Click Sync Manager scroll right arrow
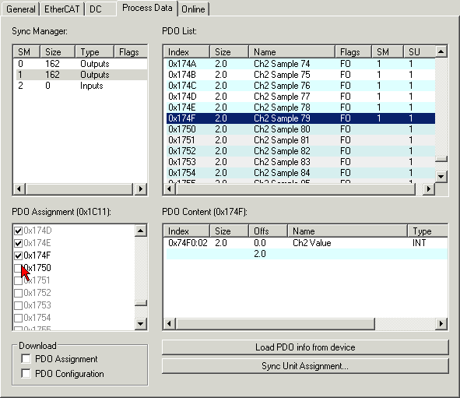Viewport: 460px width, 398px height. [x=141, y=188]
